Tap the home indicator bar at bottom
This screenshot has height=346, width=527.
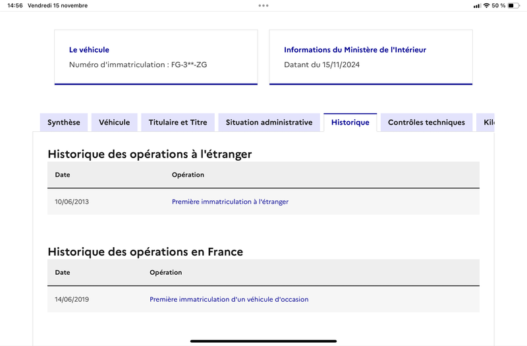point(263,341)
